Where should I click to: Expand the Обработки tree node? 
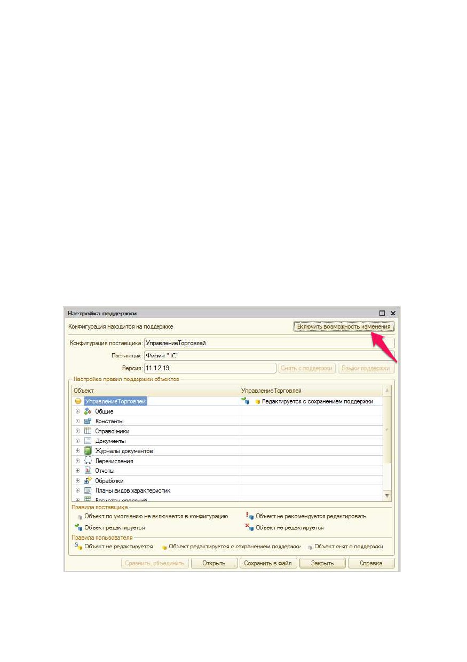pos(77,480)
